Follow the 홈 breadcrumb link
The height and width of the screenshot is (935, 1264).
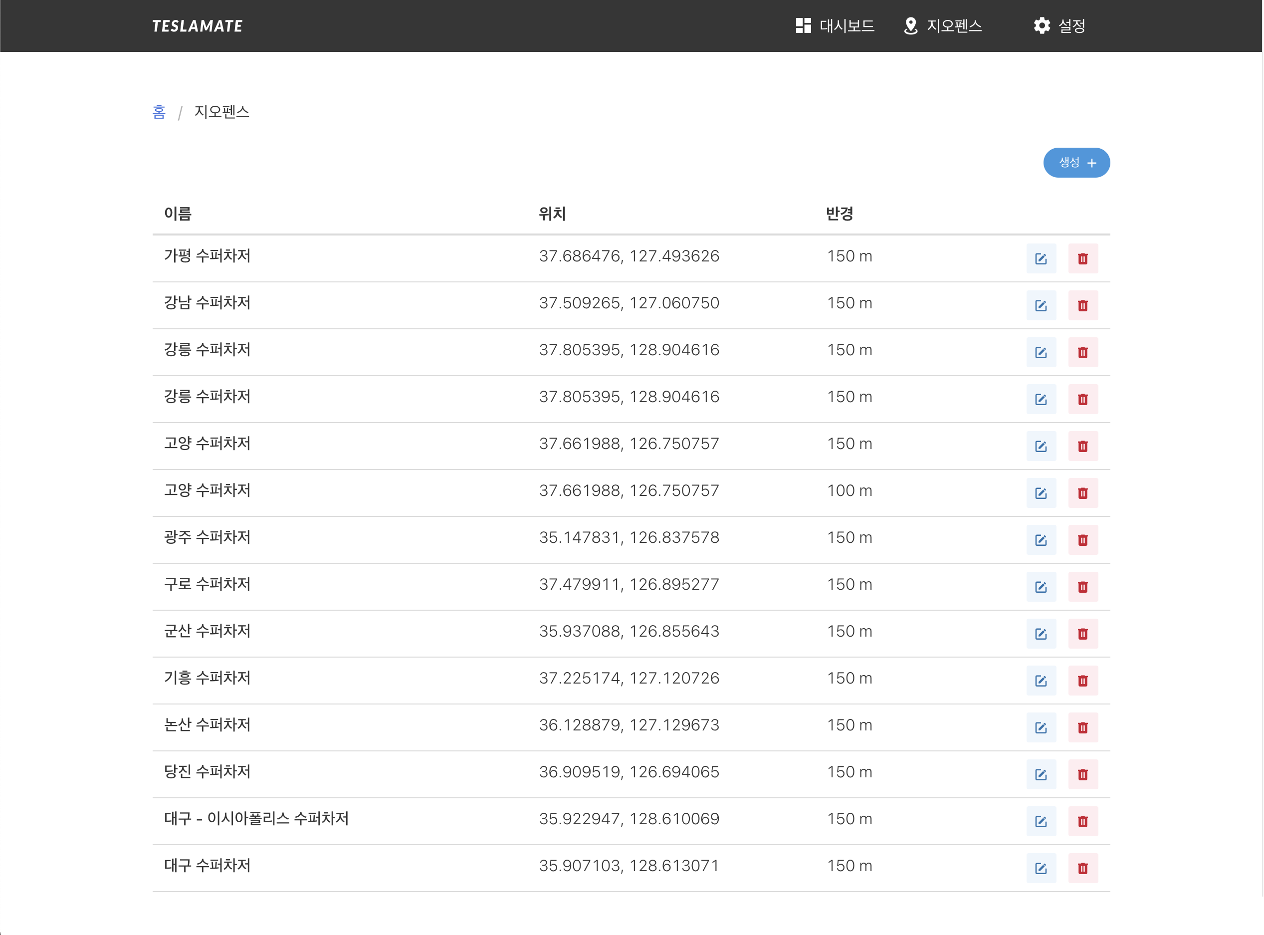pos(159,112)
